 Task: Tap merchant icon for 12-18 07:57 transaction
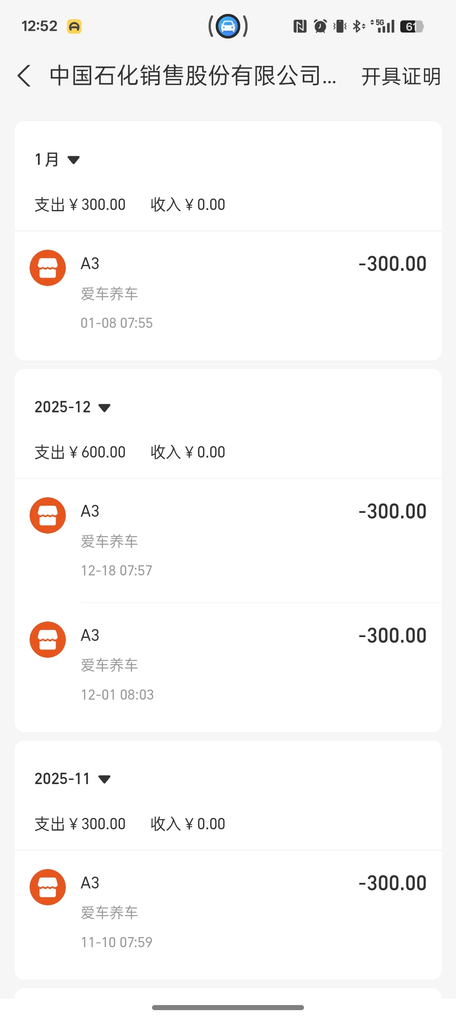click(x=48, y=515)
